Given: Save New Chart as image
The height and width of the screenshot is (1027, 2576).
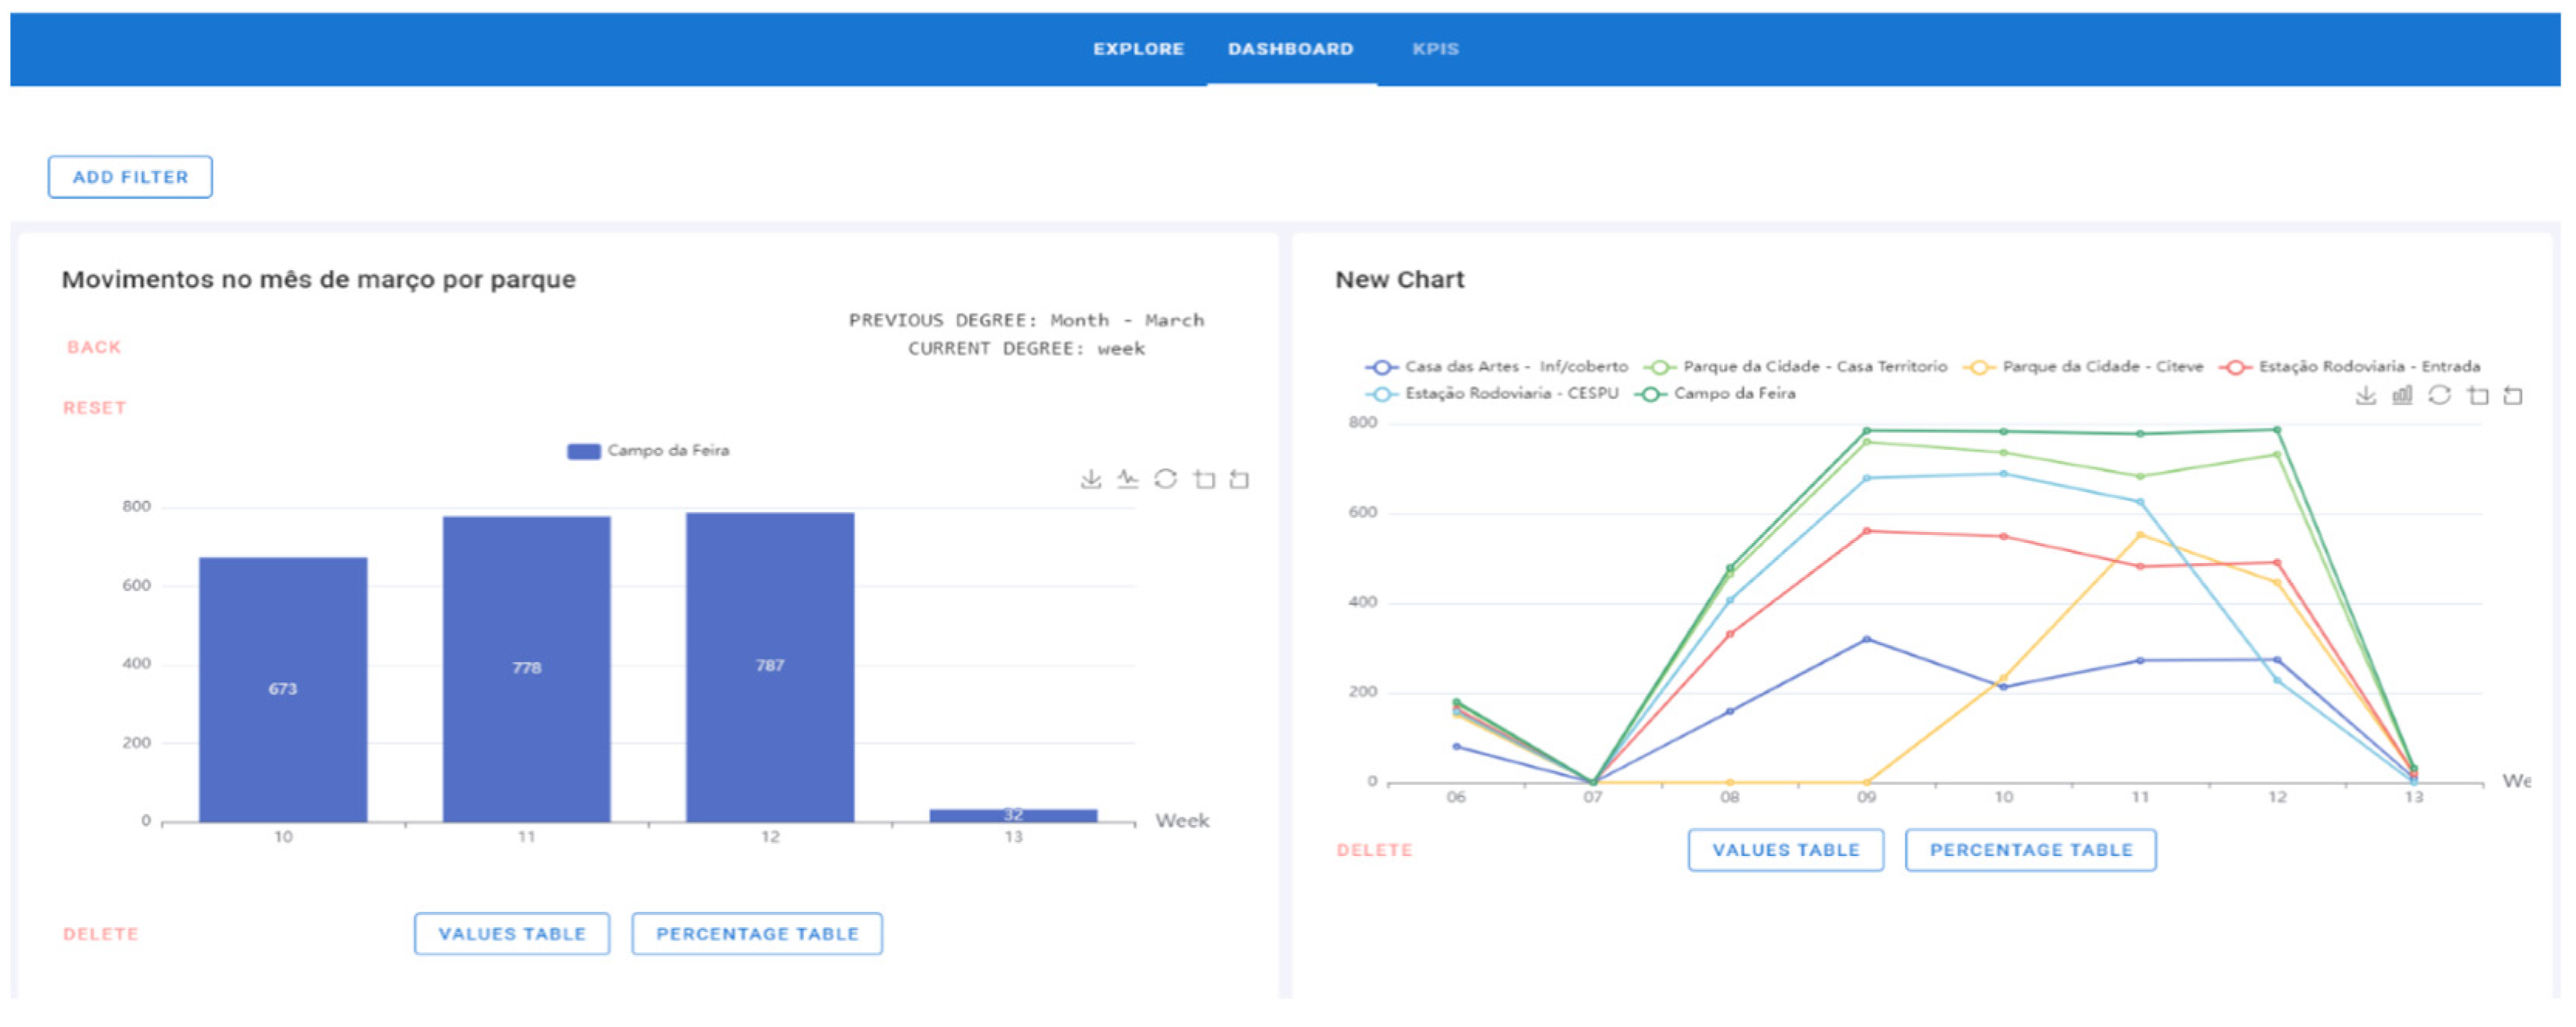Looking at the screenshot, I should tap(2365, 396).
